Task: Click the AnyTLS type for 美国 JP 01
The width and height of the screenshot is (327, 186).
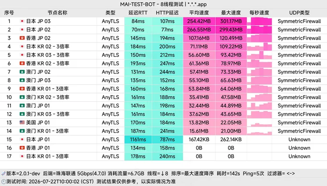Action: 110,123
